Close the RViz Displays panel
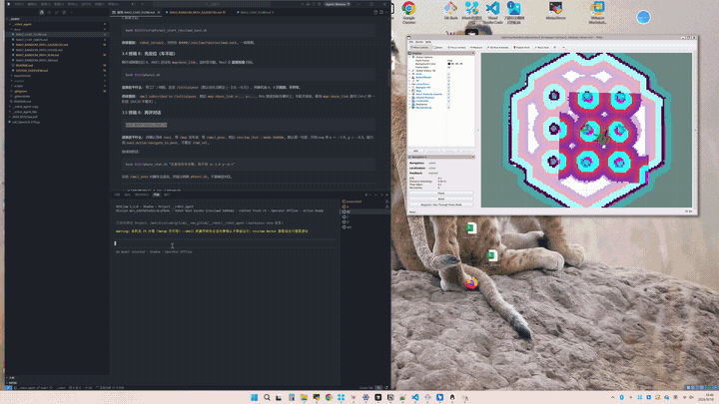The image size is (719, 404). (x=473, y=53)
